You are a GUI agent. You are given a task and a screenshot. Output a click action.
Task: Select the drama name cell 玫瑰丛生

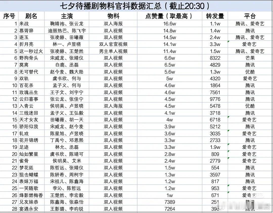(31, 92)
